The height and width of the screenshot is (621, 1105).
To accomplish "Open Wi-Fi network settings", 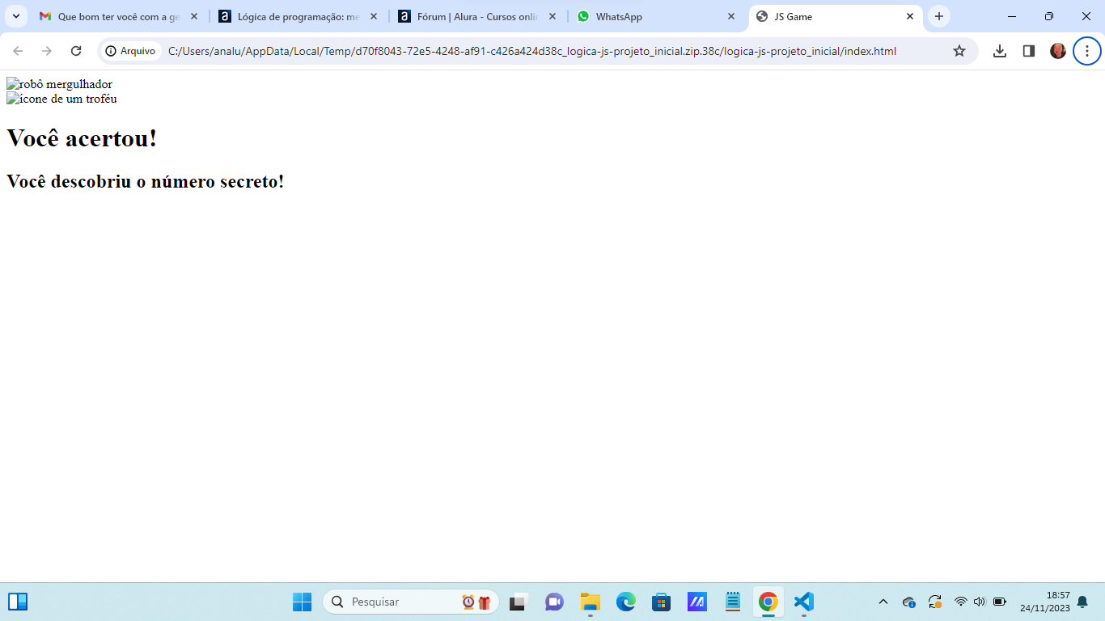I will (x=960, y=602).
